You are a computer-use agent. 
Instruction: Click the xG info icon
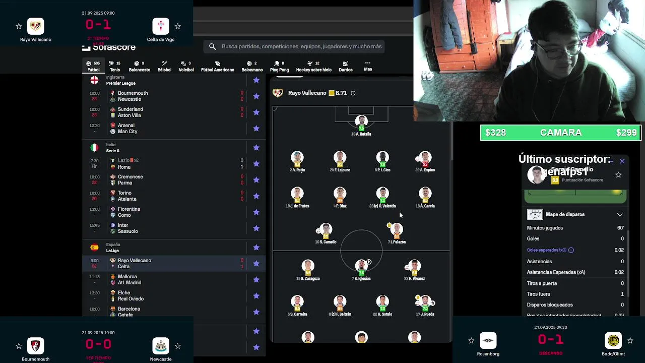tap(571, 250)
